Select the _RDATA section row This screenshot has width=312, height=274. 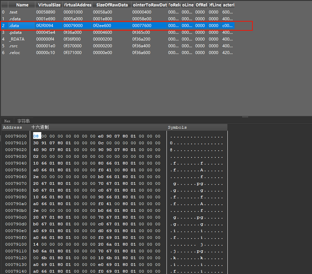tap(118, 39)
